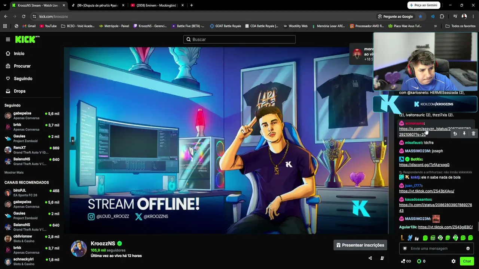Click Pergunte ao Google button

pyautogui.click(x=395, y=16)
